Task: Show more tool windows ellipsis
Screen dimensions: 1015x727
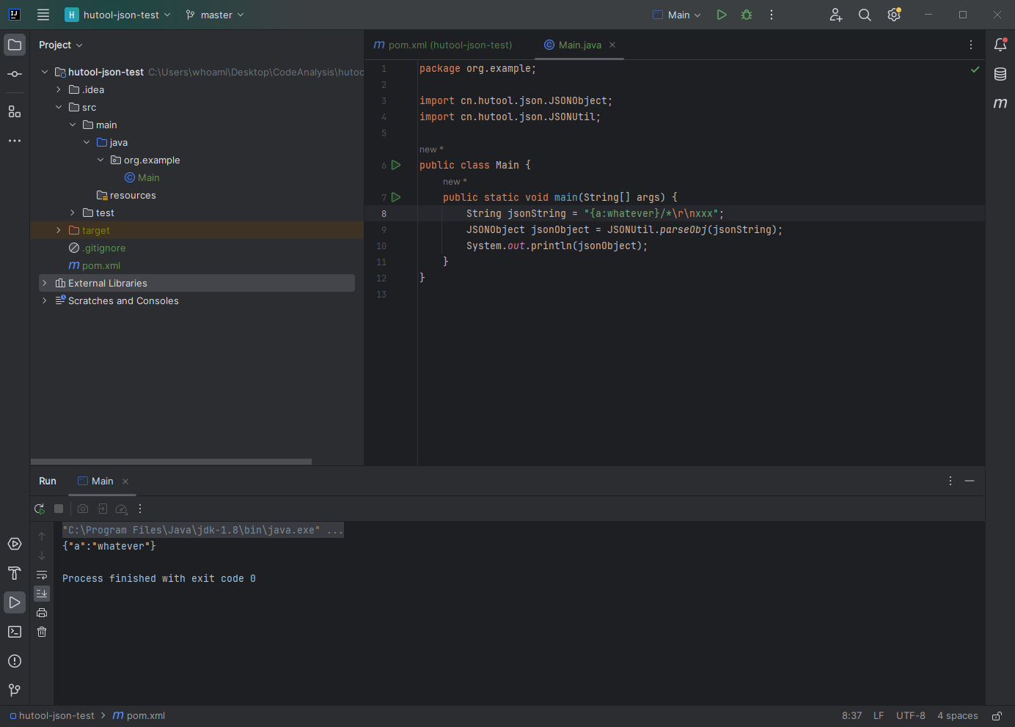Action: click(x=15, y=141)
